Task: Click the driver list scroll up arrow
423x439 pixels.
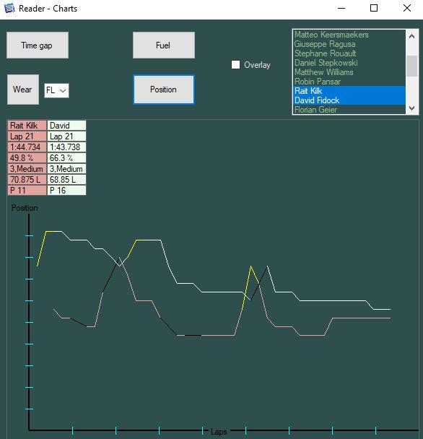Action: (x=411, y=36)
